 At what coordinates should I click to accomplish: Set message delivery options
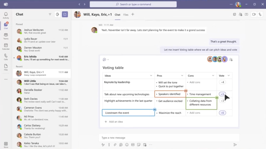[x=109, y=145]
